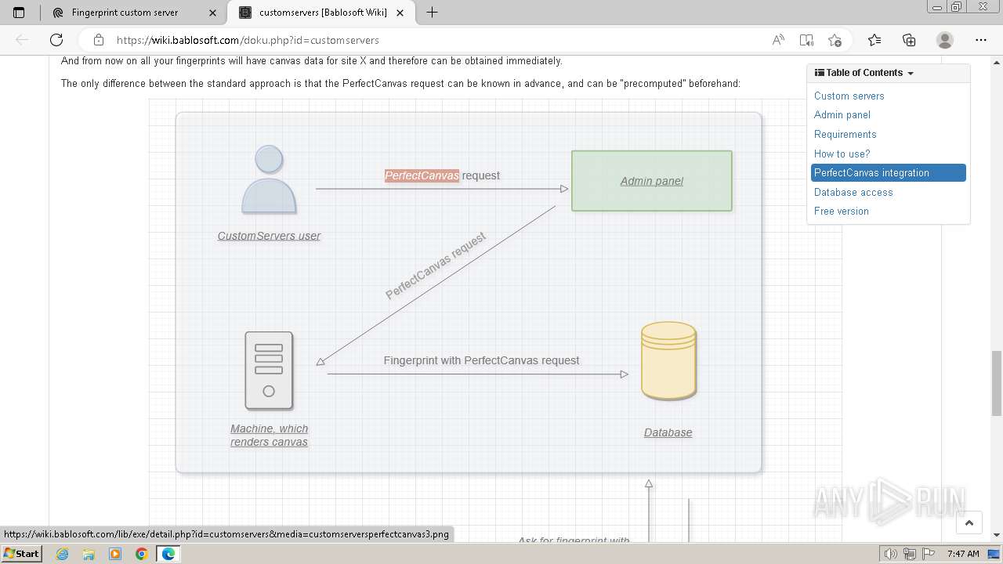Close the customservers Bablosoft Wiki tab
This screenshot has height=564, width=1003.
coord(400,13)
